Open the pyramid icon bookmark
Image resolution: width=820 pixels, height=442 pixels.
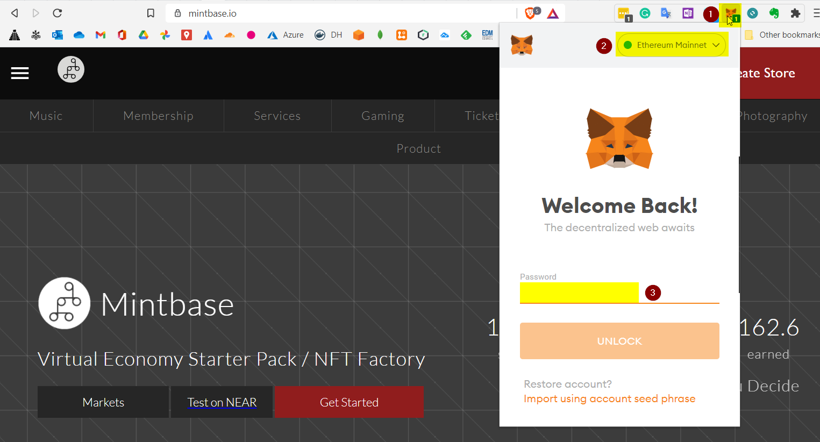click(15, 35)
